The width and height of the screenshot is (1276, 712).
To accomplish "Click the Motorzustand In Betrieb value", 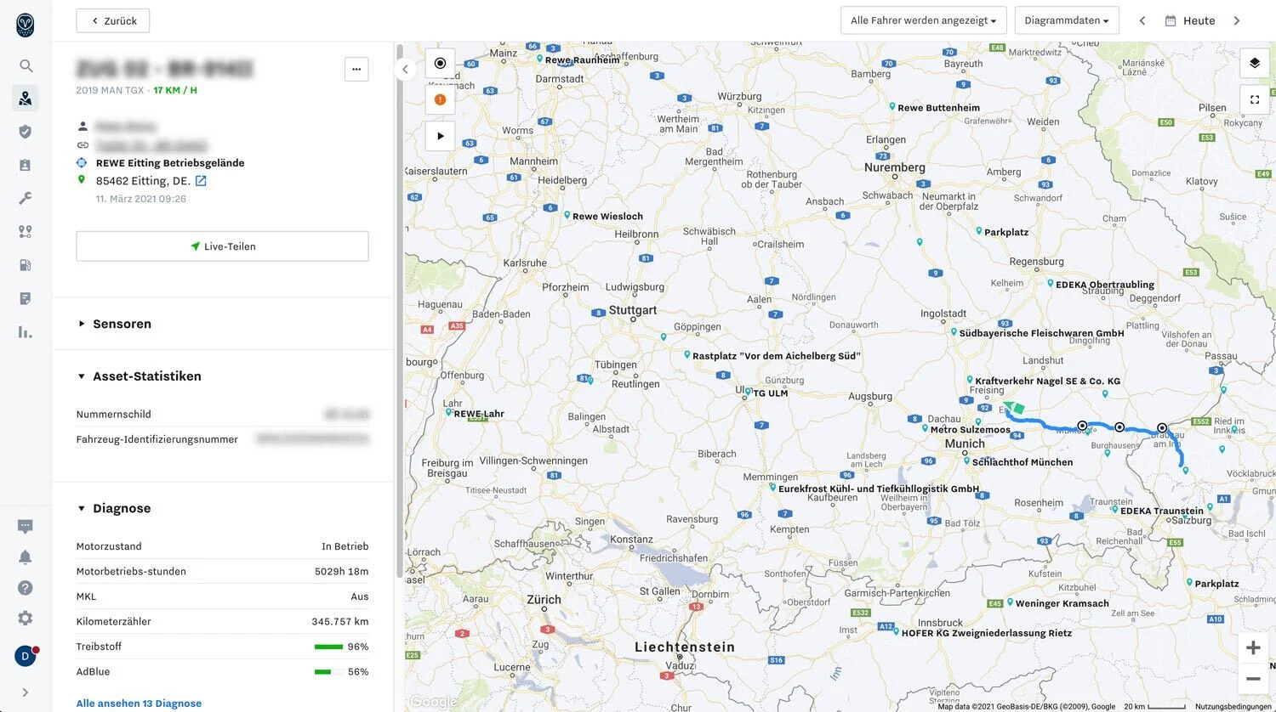I will (x=345, y=546).
